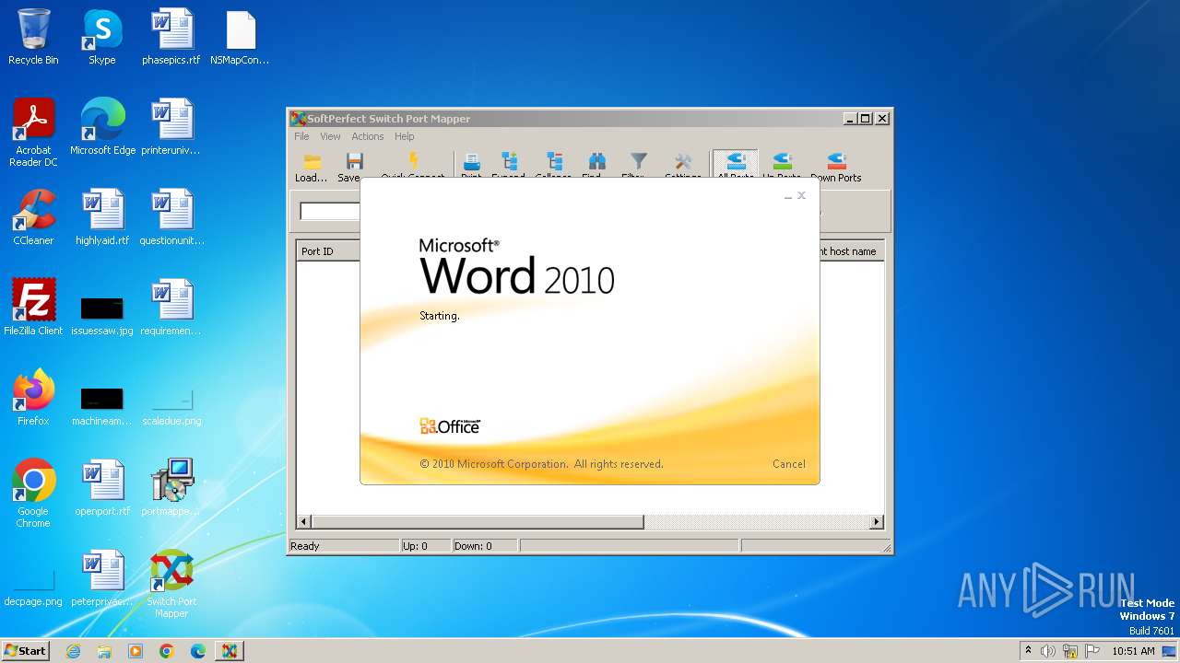Open the File menu in Switch Port Mapper

pyautogui.click(x=301, y=136)
